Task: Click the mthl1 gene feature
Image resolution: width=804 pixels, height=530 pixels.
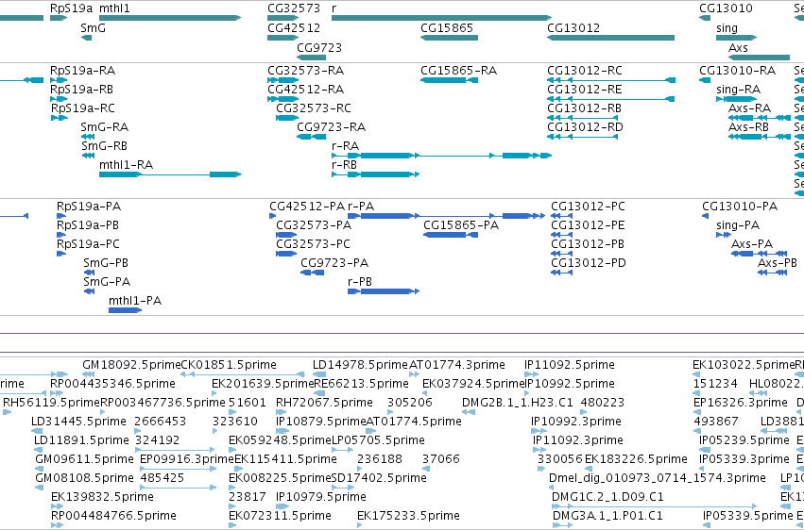Action: (x=170, y=18)
